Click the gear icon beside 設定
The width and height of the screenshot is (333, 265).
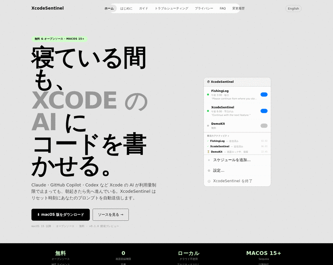(209, 171)
